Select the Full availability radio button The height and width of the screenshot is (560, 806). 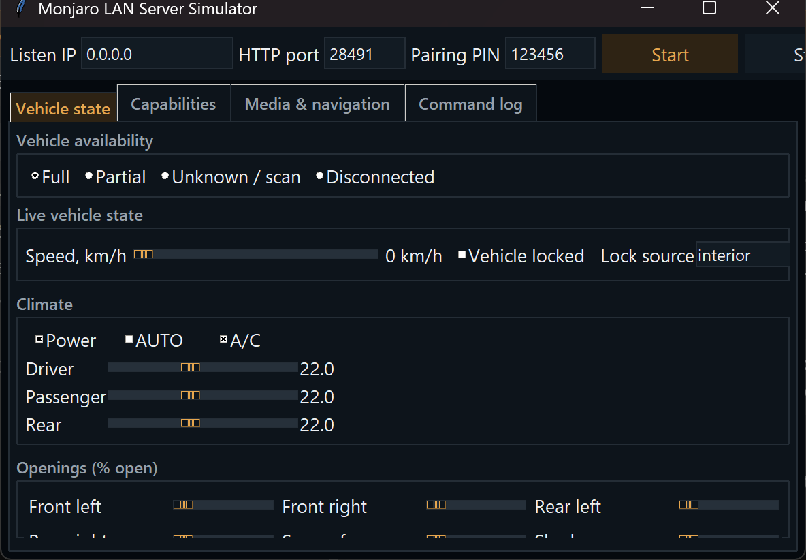click(50, 177)
